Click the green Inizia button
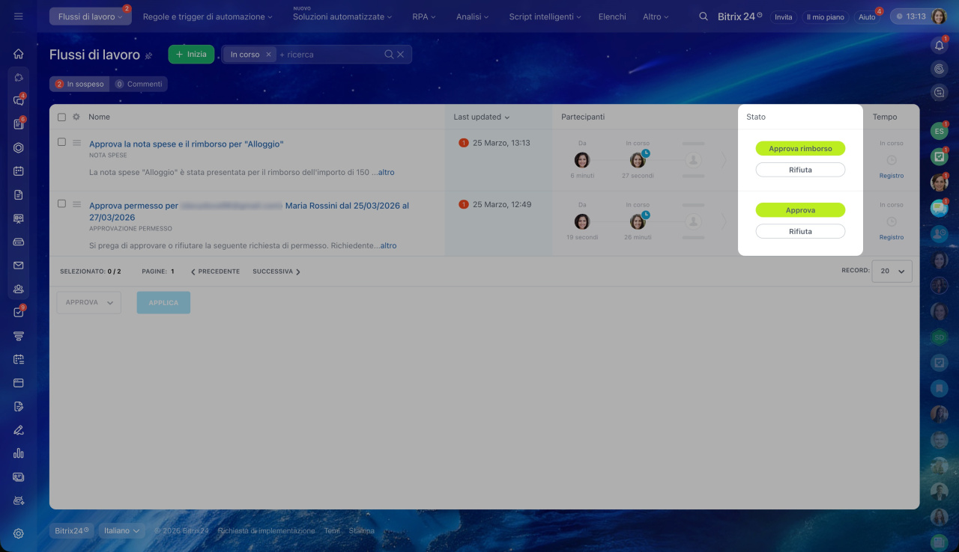959x552 pixels. [191, 55]
